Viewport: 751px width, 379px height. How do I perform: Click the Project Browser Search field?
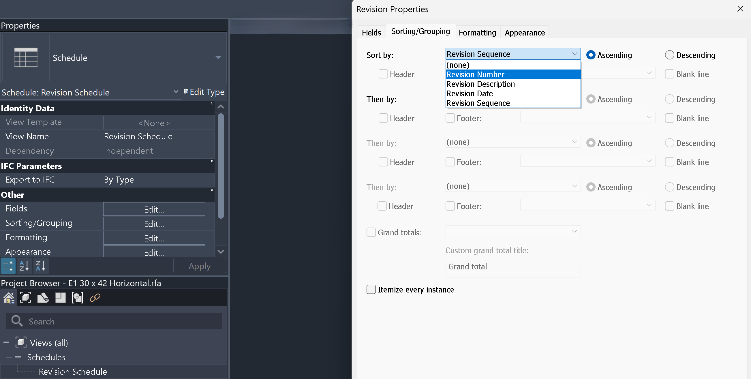pos(114,321)
